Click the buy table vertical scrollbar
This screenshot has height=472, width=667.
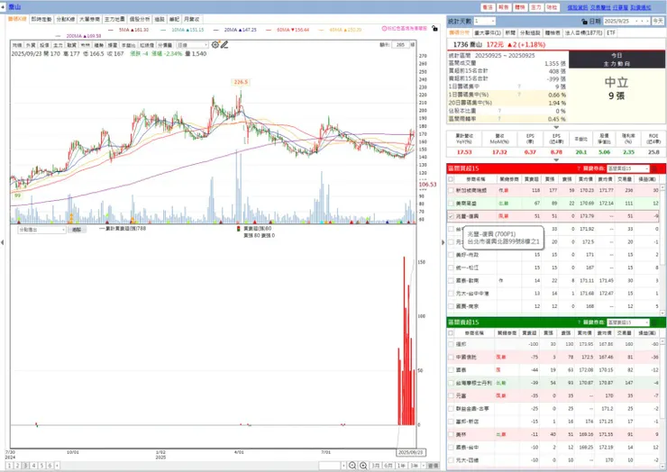662,249
